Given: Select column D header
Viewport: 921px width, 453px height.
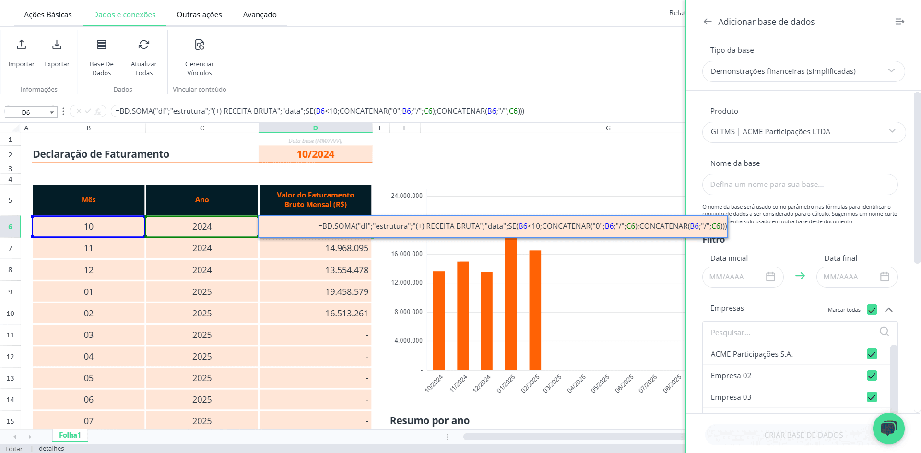Looking at the screenshot, I should point(315,128).
